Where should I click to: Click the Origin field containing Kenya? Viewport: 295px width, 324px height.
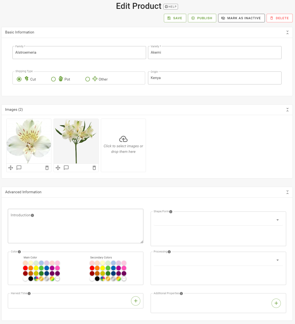click(215, 78)
